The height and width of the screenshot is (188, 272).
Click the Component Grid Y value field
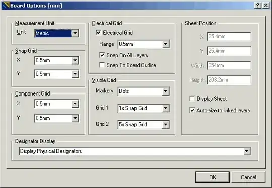pos(53,118)
